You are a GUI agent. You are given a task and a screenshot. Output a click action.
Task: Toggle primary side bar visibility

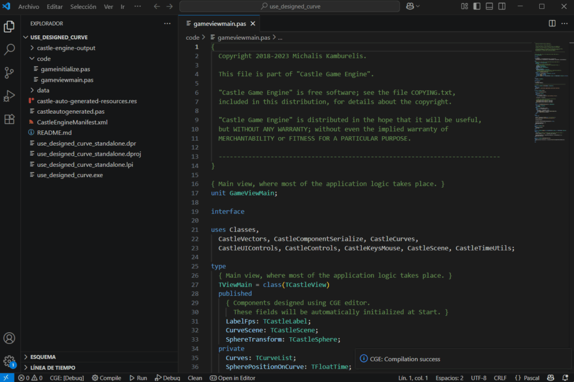point(476,6)
